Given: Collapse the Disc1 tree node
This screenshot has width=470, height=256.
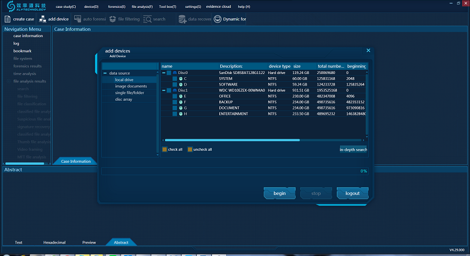Looking at the screenshot, I should point(163,91).
